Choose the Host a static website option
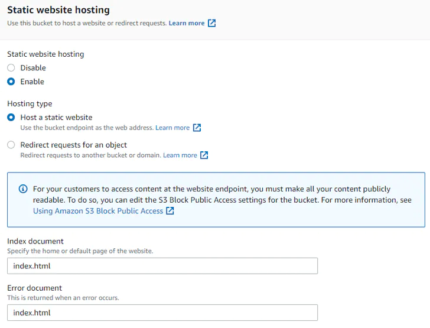 click(11, 118)
